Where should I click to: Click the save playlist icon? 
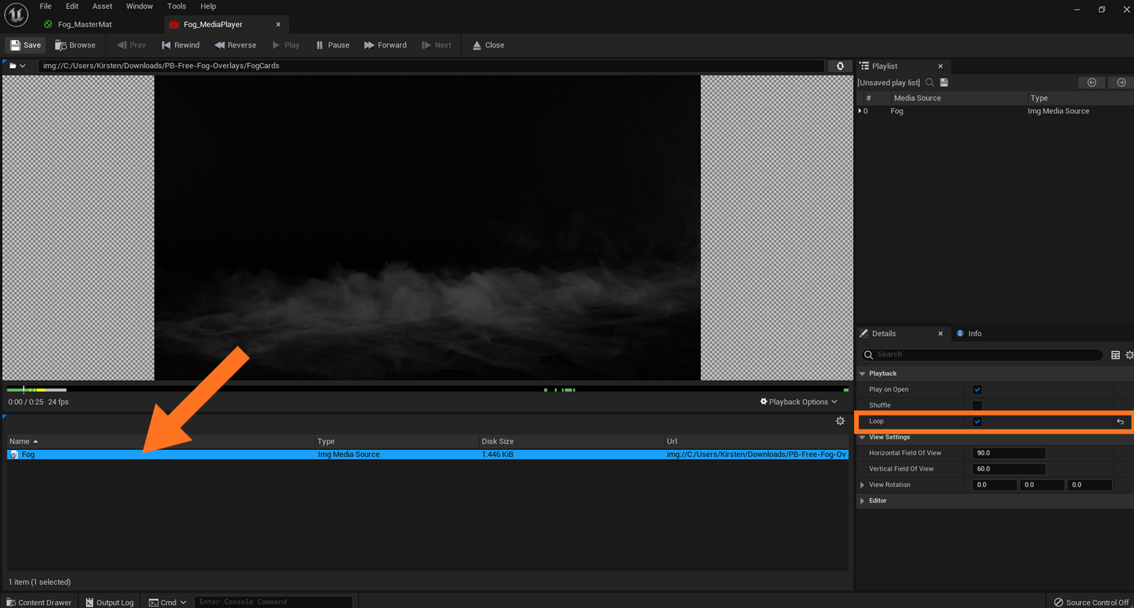point(944,83)
